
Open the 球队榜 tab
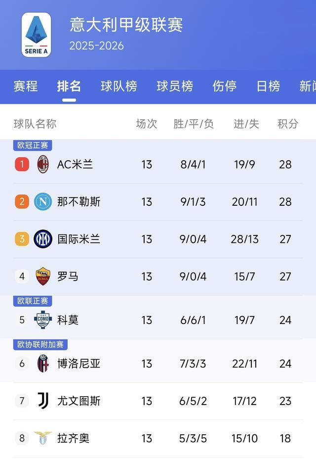119,85
